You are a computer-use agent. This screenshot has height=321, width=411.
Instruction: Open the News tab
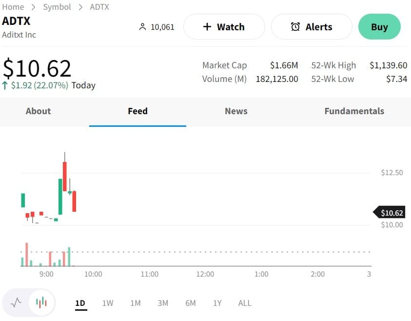coord(236,111)
